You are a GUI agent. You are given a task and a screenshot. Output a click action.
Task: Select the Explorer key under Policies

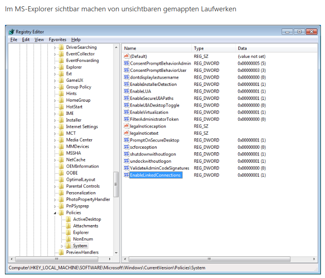[81, 232]
